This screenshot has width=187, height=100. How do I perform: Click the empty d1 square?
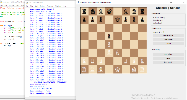click(109, 69)
